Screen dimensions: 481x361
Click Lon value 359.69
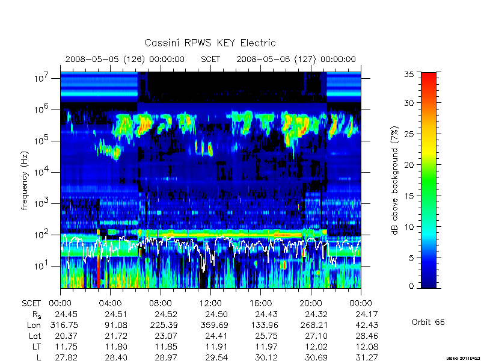coord(214,325)
